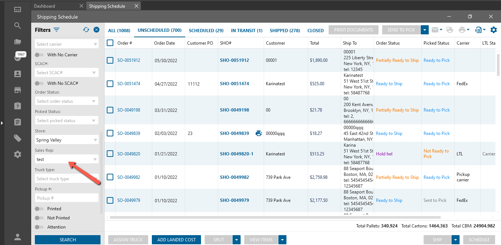Click the PRINT DOCUMENTS button
Screen dimensions: 501x245
point(354,30)
